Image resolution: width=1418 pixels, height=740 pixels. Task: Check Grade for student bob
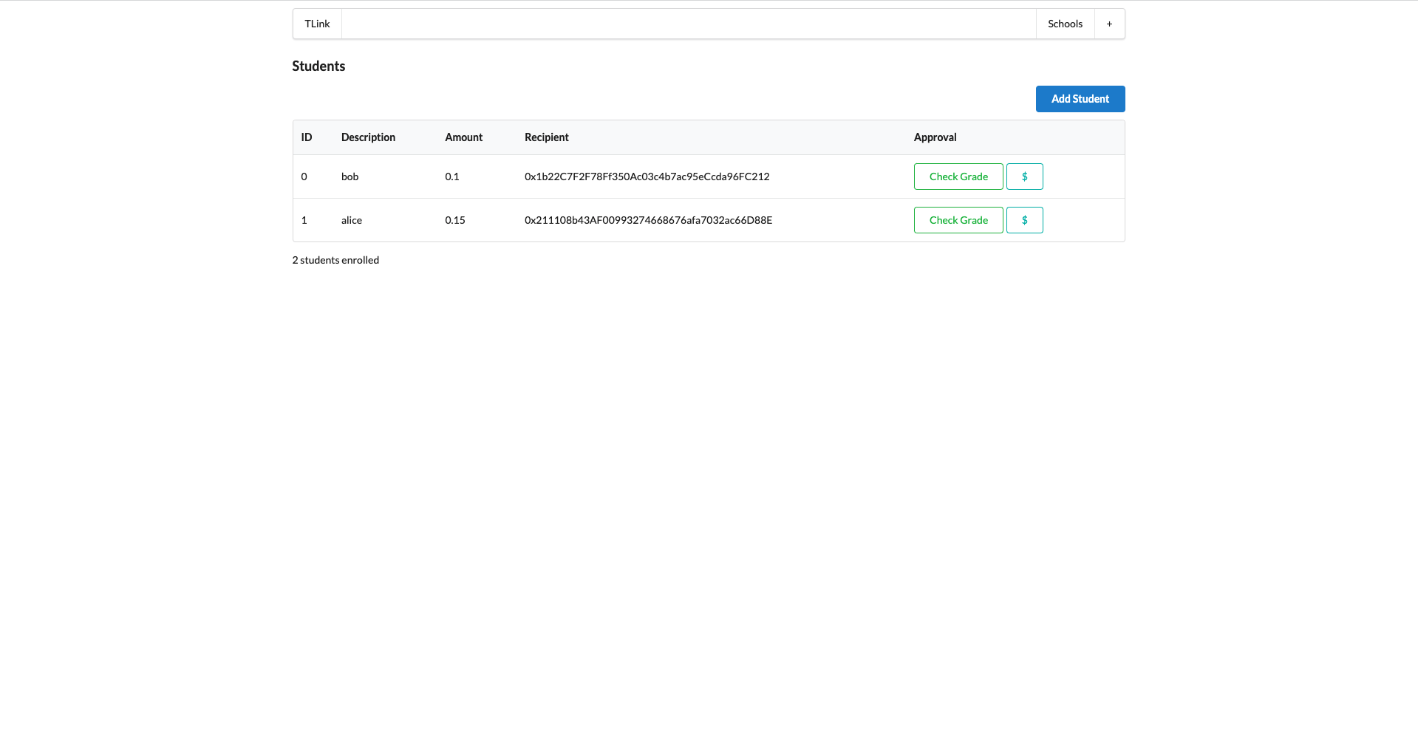[958, 177]
